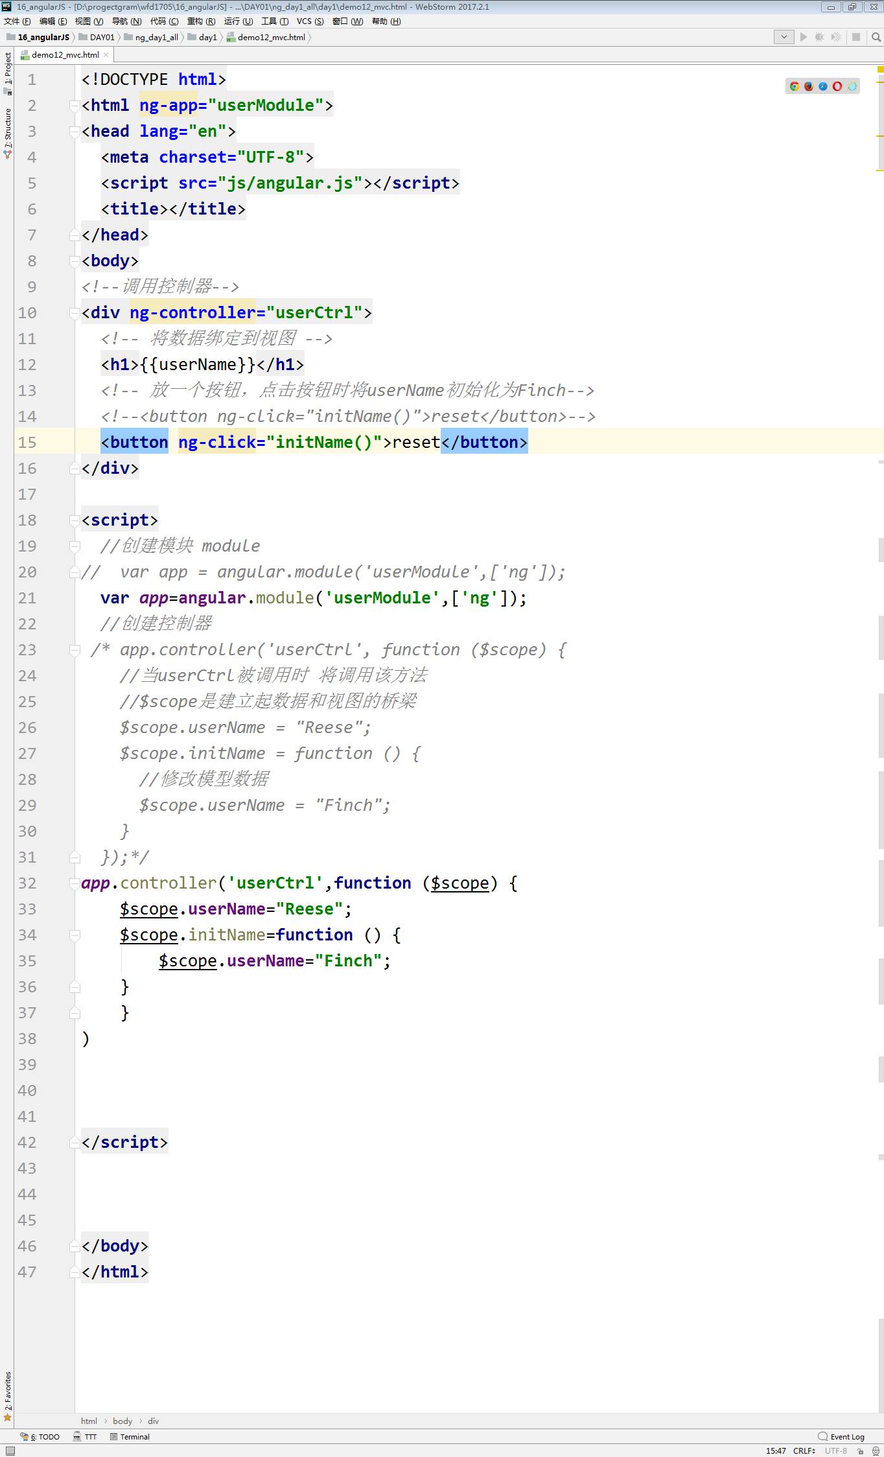The width and height of the screenshot is (884, 1457).
Task: Close the demo12_mvc.html editor tab
Action: 106,55
